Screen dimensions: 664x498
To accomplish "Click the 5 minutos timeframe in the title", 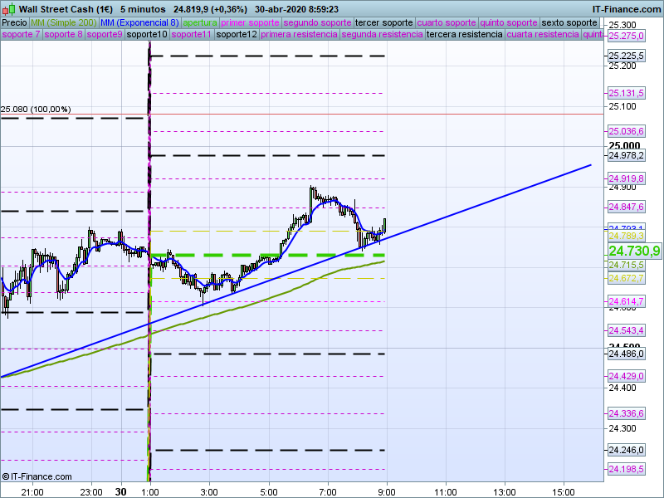I will coord(144,9).
